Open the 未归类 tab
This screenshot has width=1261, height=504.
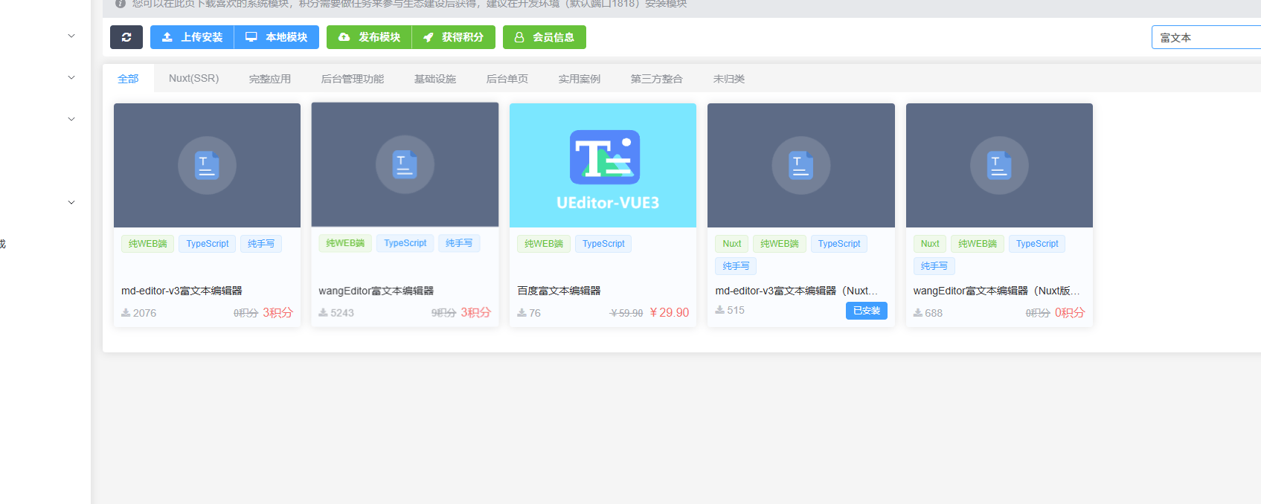(729, 79)
